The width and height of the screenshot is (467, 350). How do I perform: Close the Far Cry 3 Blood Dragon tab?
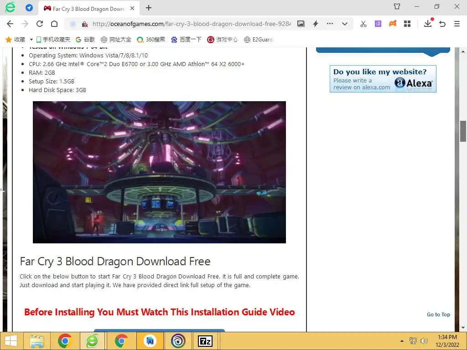tap(133, 8)
